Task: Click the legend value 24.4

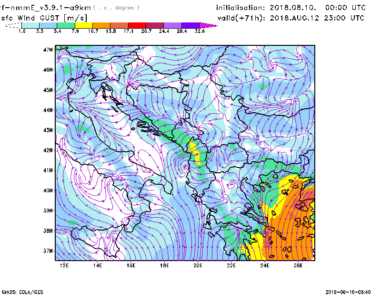Action: click(164, 31)
